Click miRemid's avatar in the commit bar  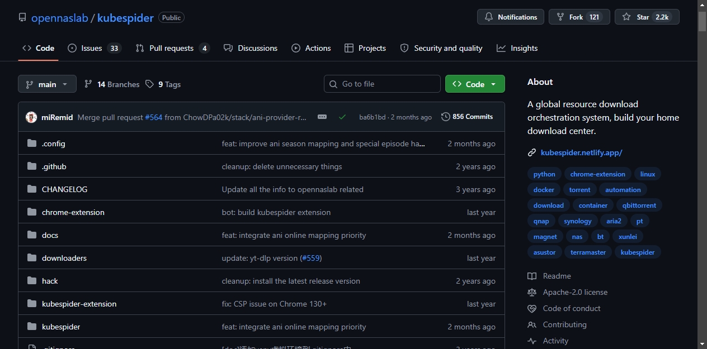coord(31,117)
